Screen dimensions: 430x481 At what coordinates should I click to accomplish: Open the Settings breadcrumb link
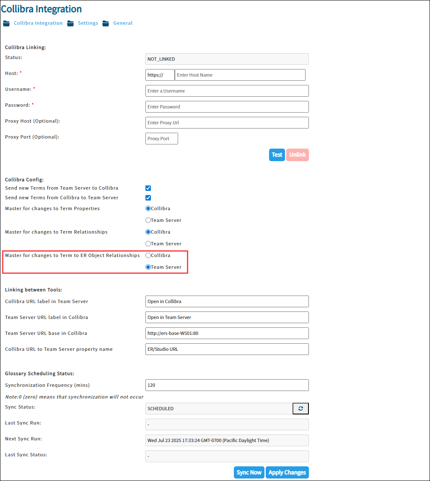[88, 23]
